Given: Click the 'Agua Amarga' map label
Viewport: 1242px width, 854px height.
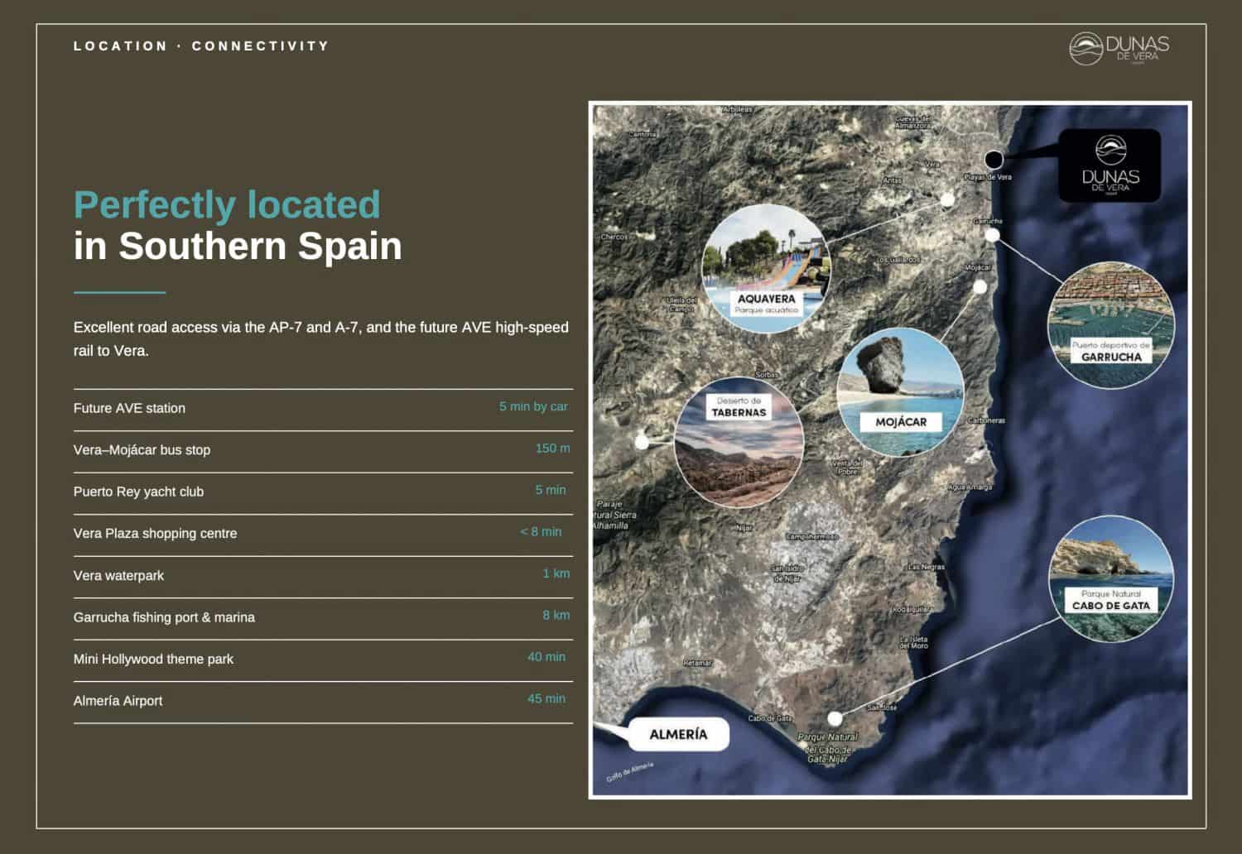Looking at the screenshot, I should (970, 487).
